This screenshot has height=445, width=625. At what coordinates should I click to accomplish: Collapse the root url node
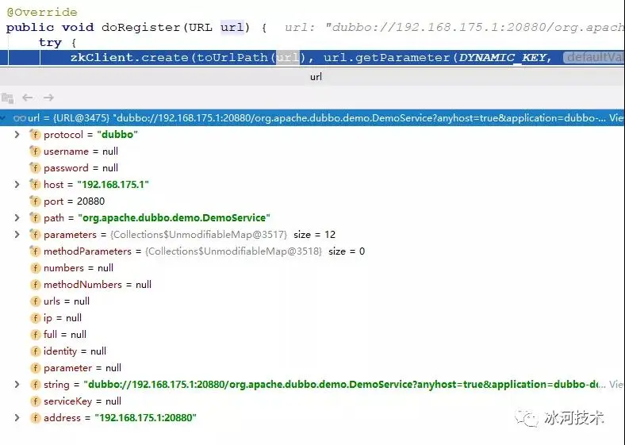pos(3,118)
